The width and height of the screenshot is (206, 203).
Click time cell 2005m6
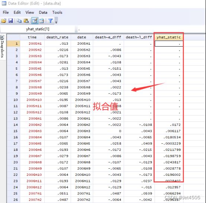pos(32,75)
